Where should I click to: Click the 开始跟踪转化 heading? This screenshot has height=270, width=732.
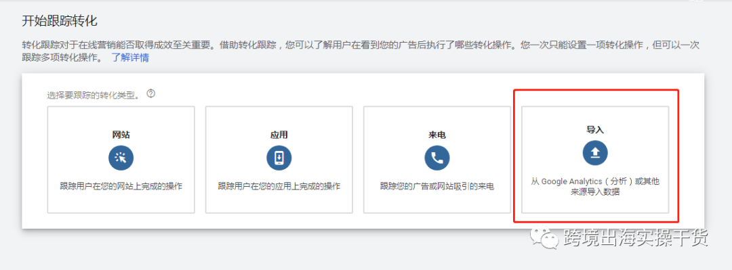pyautogui.click(x=59, y=21)
